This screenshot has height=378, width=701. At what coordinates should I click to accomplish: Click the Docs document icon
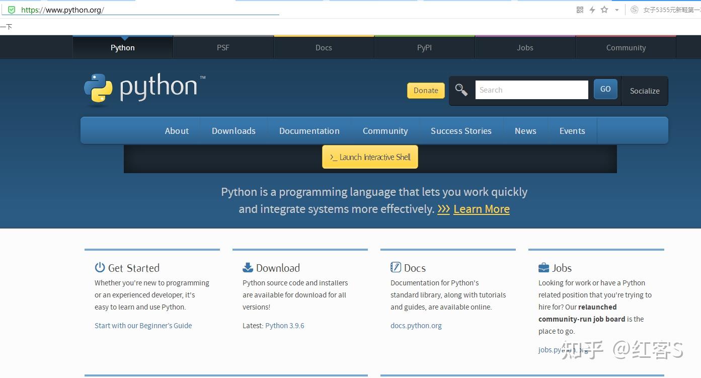396,267
